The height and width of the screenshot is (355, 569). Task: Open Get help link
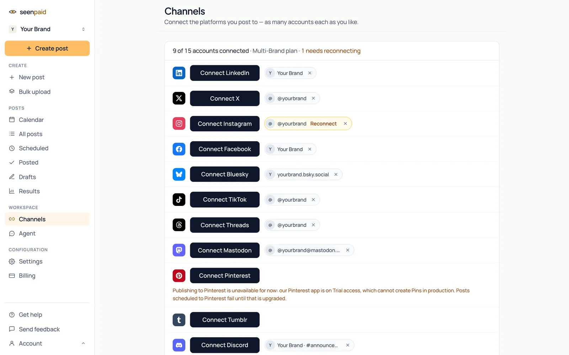(x=47, y=315)
